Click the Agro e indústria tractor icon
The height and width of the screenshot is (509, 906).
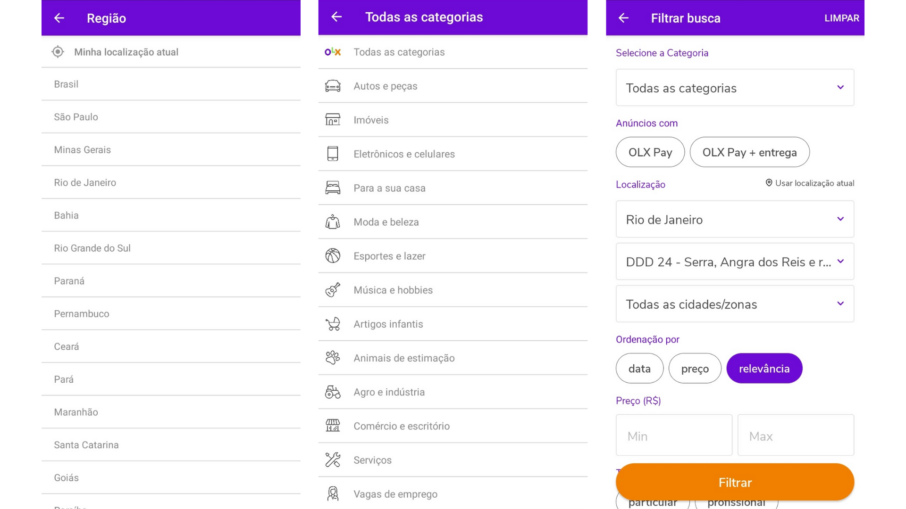[333, 392]
